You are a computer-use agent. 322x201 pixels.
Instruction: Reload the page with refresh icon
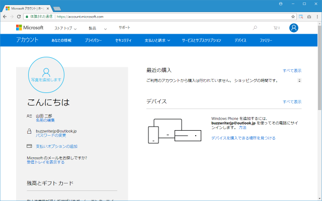19,17
